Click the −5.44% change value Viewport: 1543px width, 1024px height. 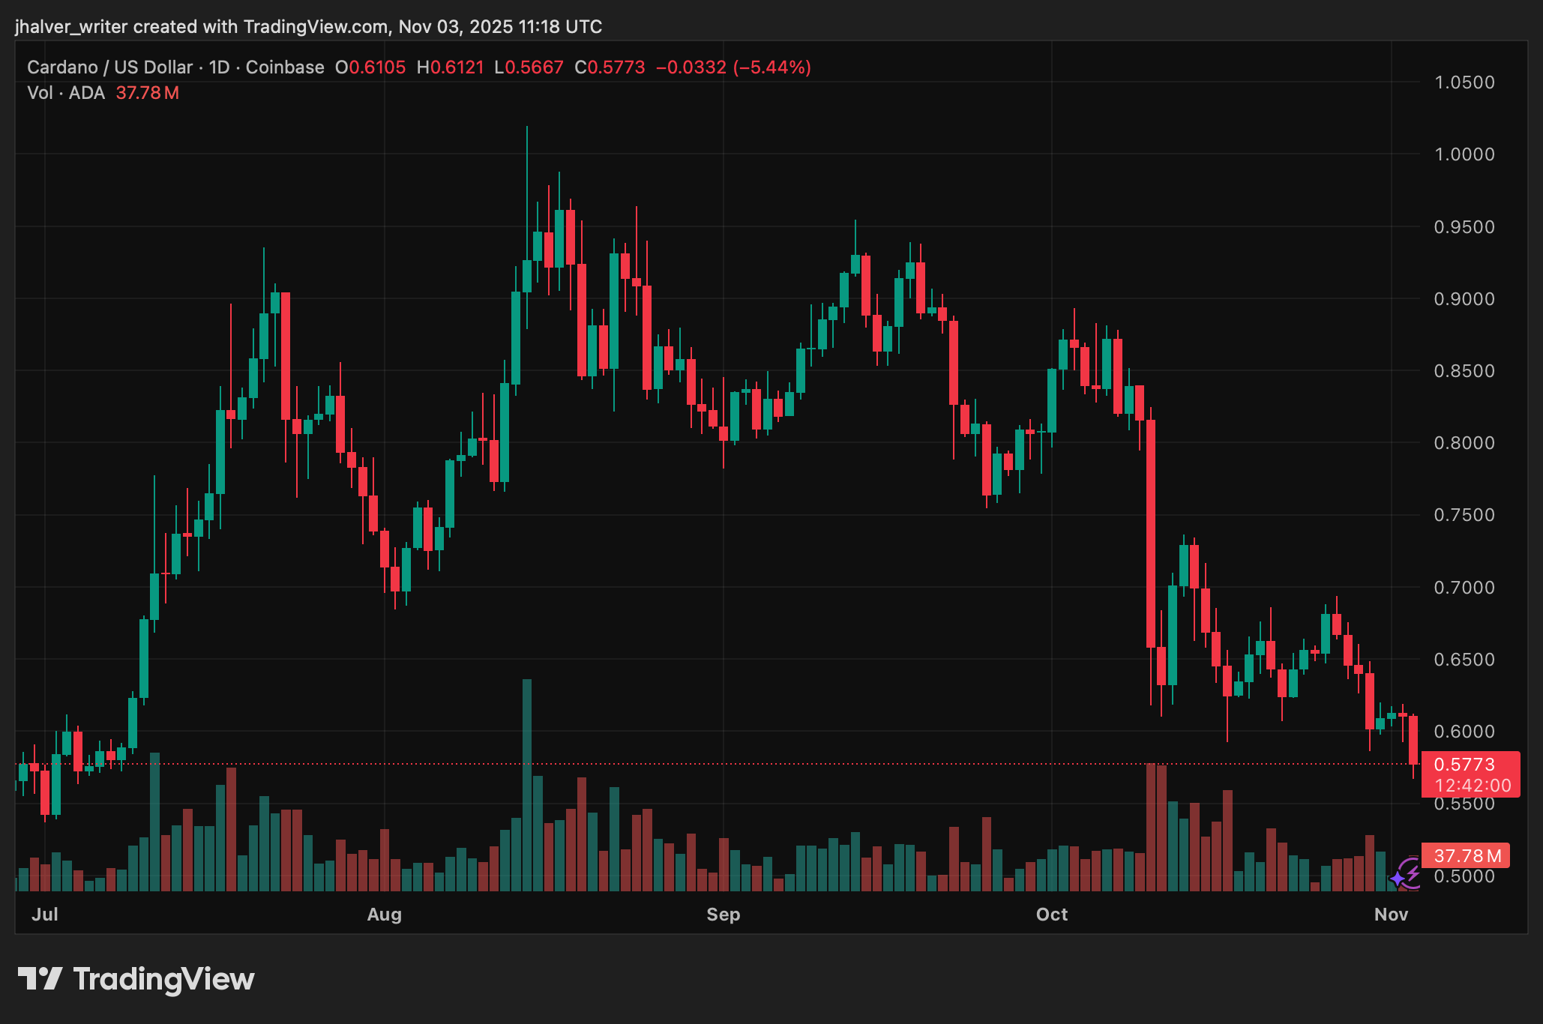coord(772,67)
